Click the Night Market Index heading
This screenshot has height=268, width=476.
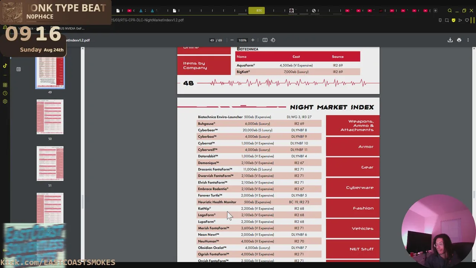(332, 107)
